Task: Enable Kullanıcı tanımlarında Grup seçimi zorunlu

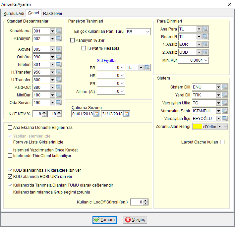Action: click(10, 192)
